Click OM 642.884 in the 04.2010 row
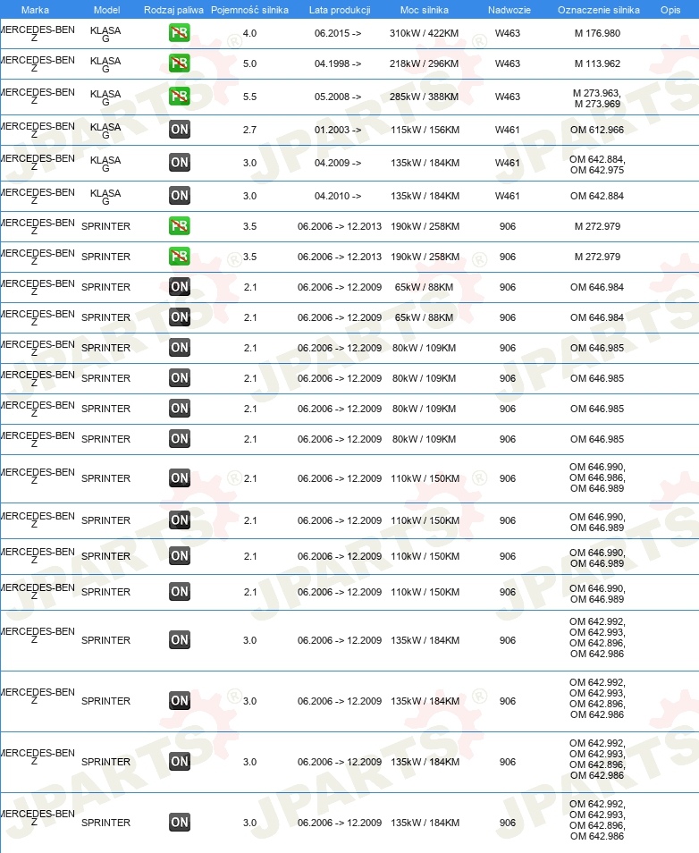The image size is (699, 853). (597, 196)
